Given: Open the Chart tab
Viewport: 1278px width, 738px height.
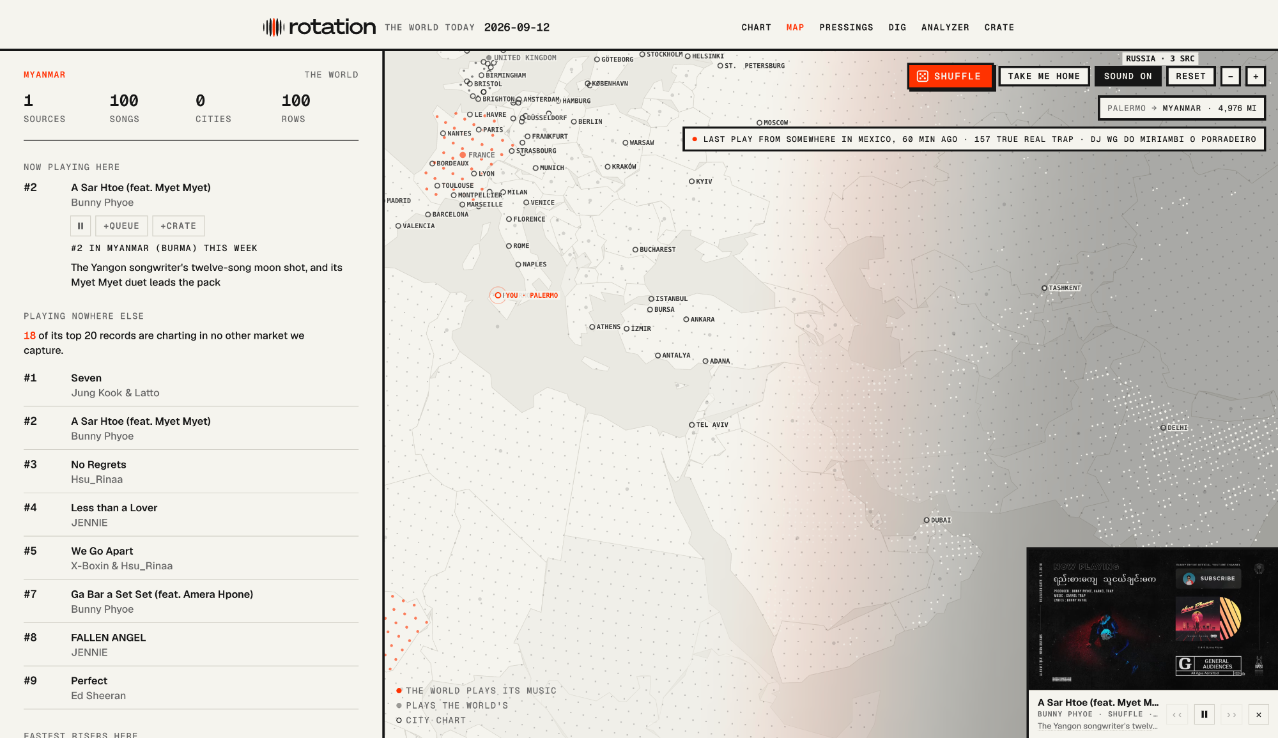Looking at the screenshot, I should click(x=756, y=27).
